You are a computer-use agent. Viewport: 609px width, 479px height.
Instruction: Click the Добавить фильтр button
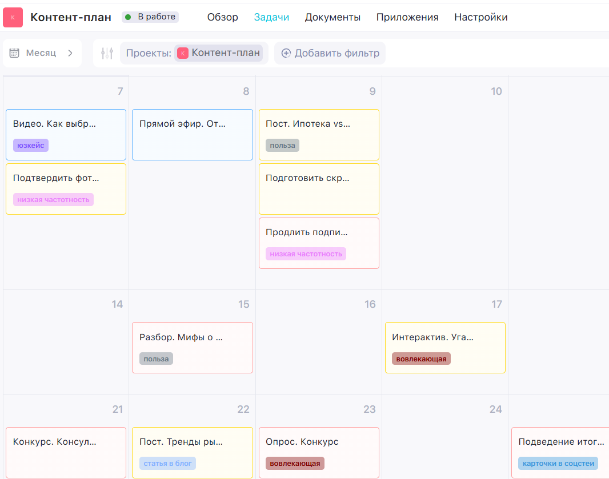coord(330,53)
